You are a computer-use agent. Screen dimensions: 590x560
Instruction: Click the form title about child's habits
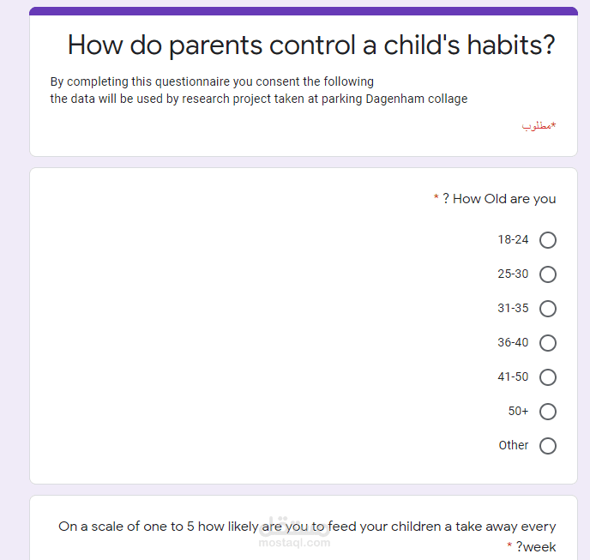tap(311, 45)
